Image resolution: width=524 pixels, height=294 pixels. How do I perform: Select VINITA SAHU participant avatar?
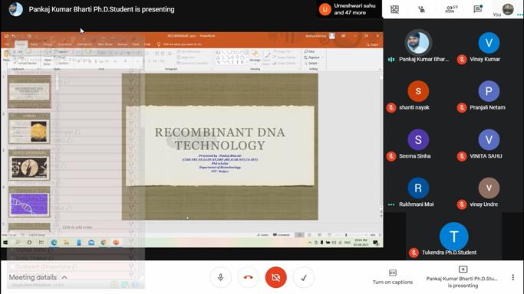coord(489,139)
